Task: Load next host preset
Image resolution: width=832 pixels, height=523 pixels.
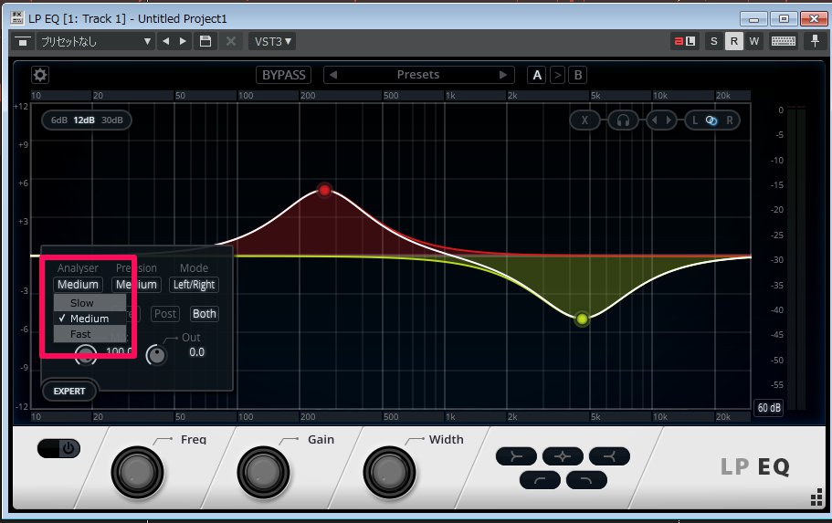Action: (x=183, y=41)
